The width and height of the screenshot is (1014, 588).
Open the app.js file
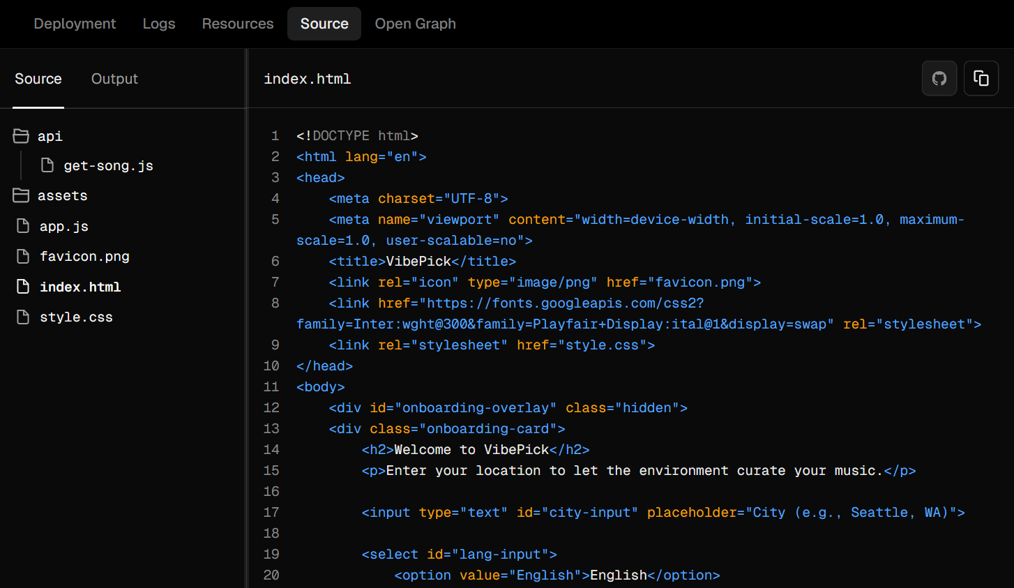pyautogui.click(x=64, y=227)
